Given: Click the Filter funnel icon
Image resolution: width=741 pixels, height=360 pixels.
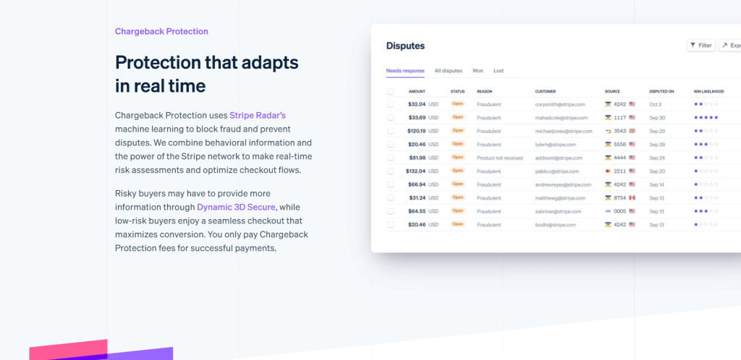Looking at the screenshot, I should [693, 46].
